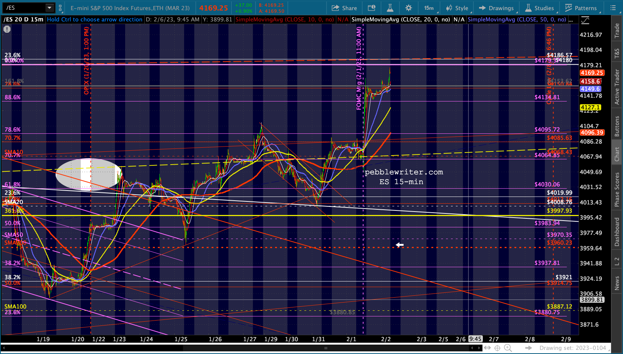Click the alert exclamation icon on chart
The width and height of the screenshot is (623, 354).
click(7, 29)
